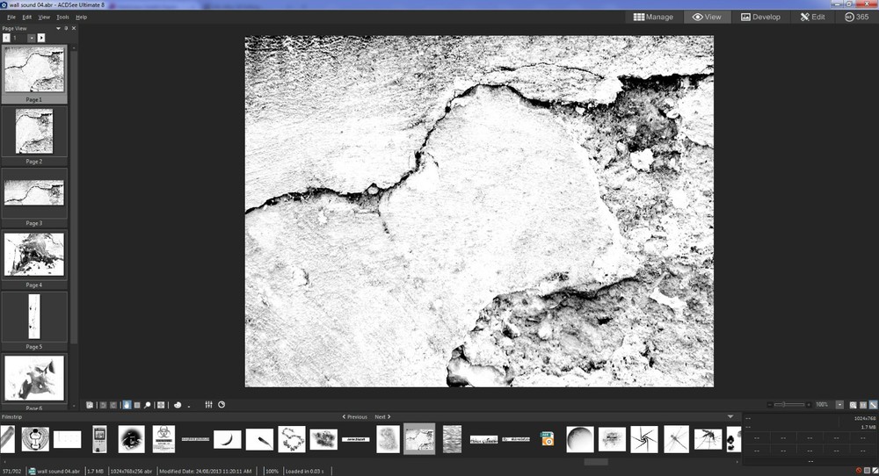Open the Edit menu in menu bar
Screen dimensions: 879x476
27,17
